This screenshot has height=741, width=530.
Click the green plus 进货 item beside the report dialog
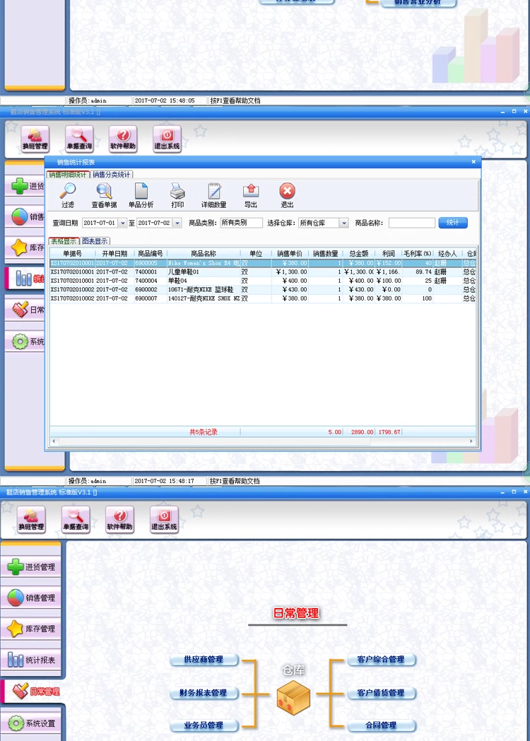tap(26, 186)
